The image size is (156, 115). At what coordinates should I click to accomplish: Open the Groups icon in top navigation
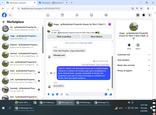pyautogui.click(x=106, y=15)
